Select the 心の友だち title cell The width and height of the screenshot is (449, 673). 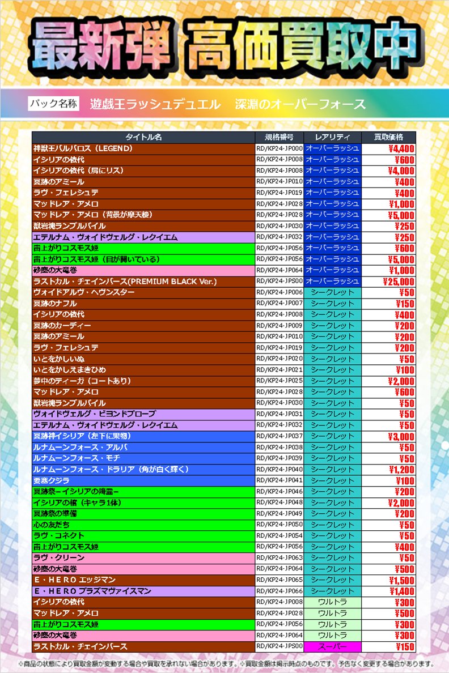143,525
